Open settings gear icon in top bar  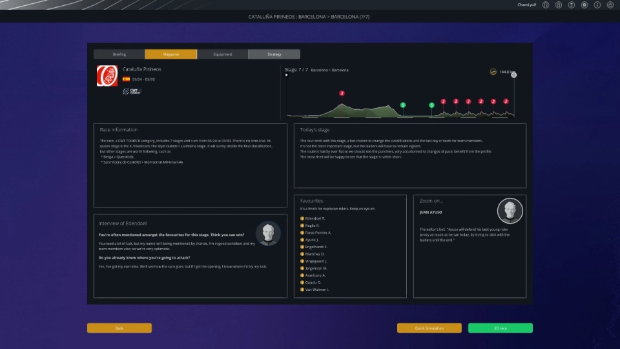click(584, 5)
